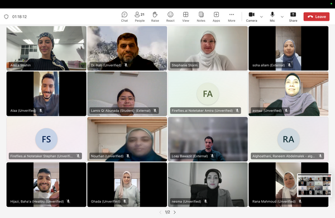Open meeting Notes
This screenshot has width=335, height=218.
[x=201, y=17]
